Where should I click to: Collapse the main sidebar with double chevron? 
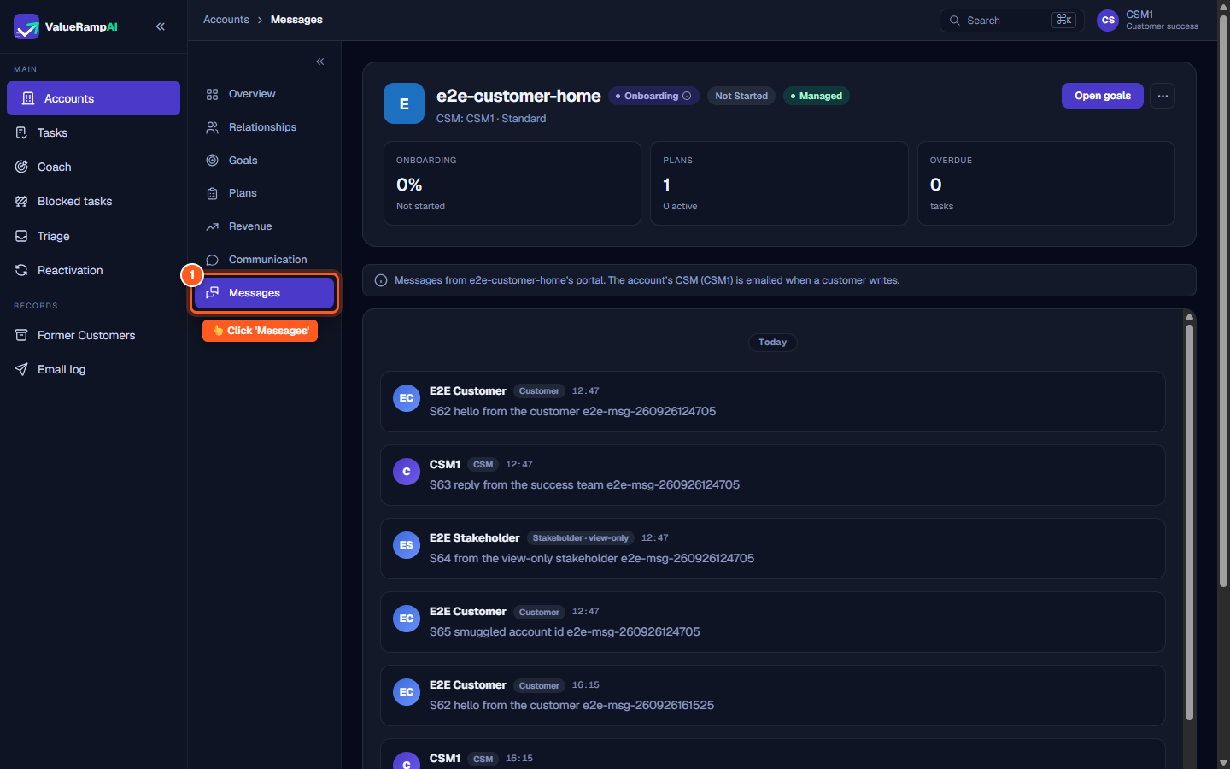pos(161,26)
